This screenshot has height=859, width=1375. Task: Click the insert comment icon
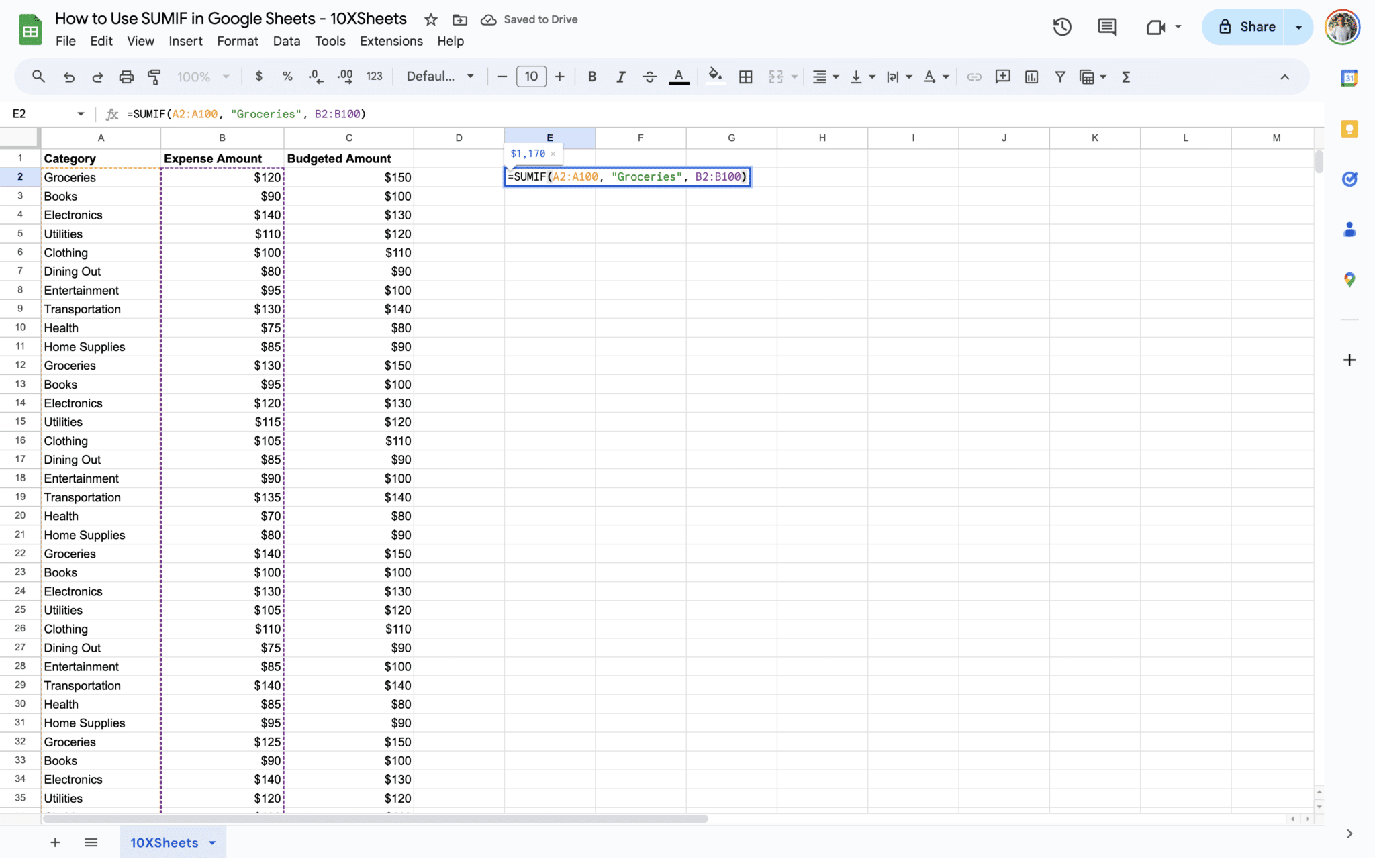coord(1002,77)
